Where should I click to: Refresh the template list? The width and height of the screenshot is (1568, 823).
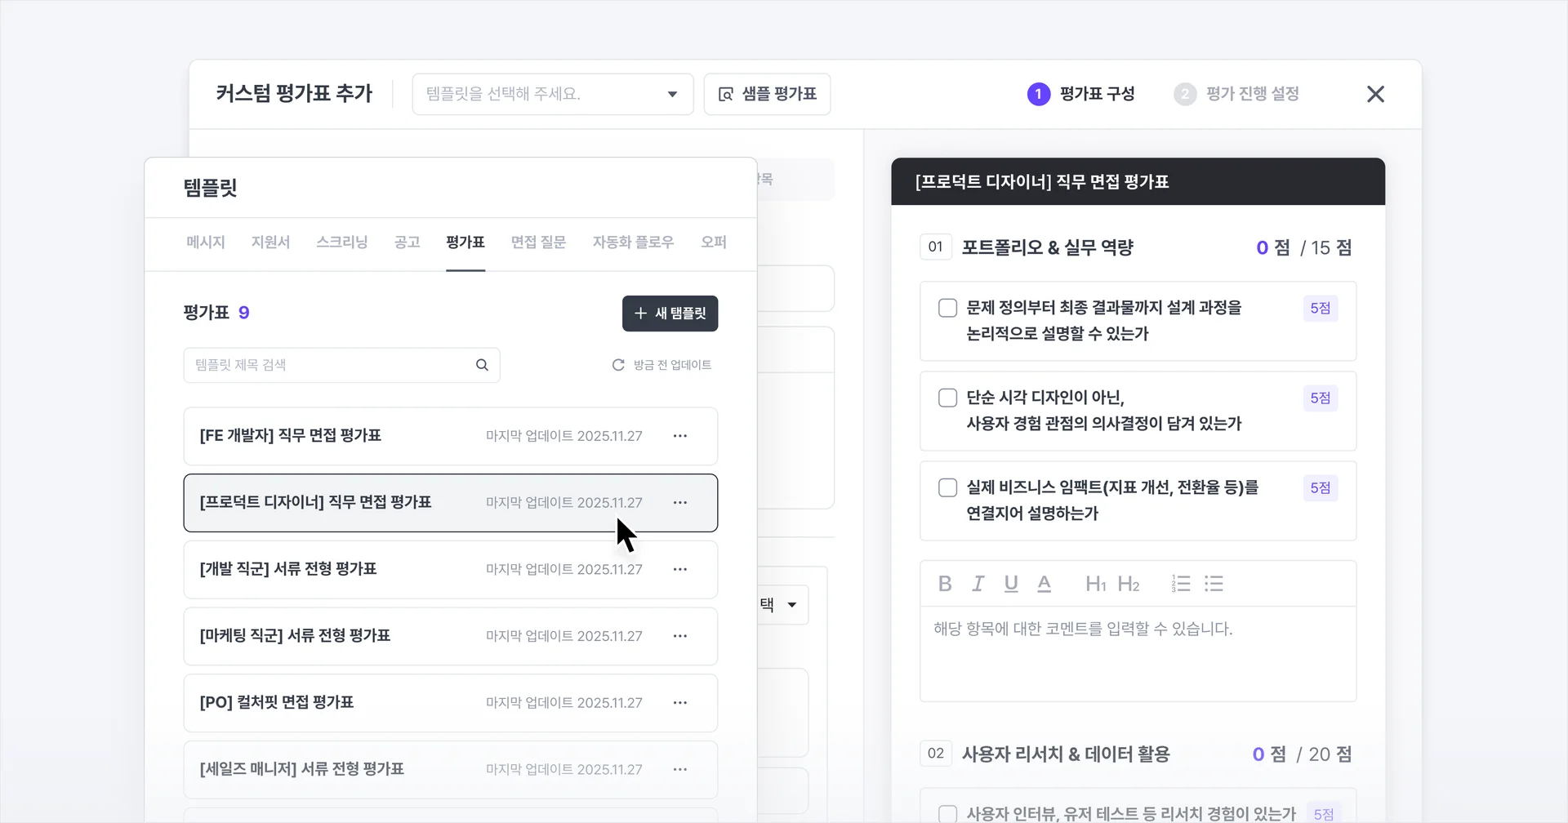click(x=618, y=365)
